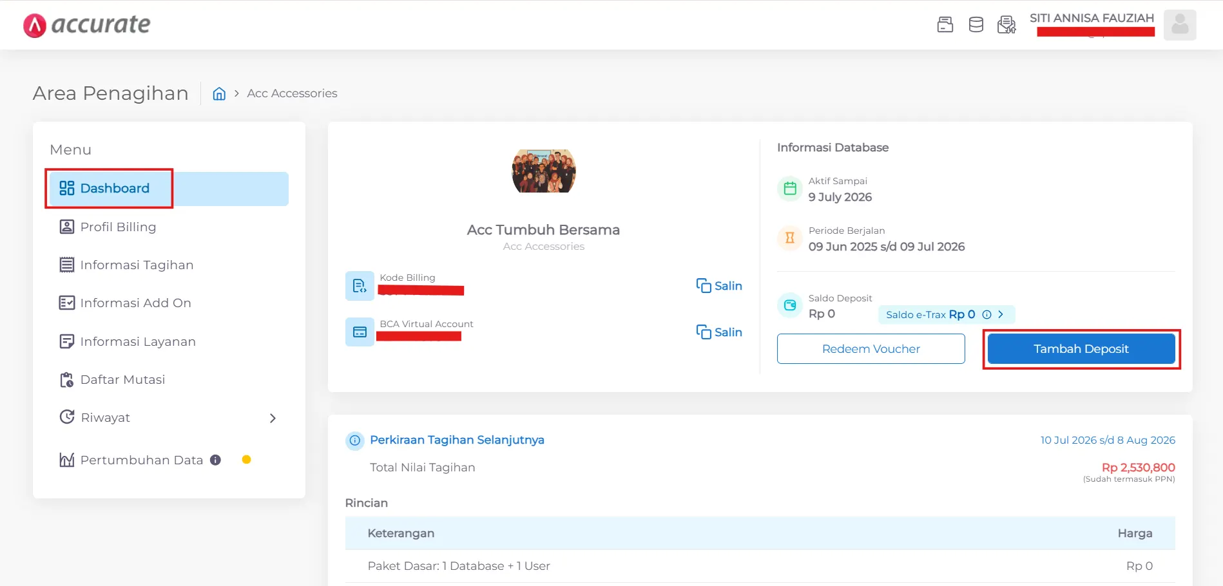Image resolution: width=1223 pixels, height=586 pixels.
Task: Go to home via breadcrumb house icon
Action: (x=219, y=94)
